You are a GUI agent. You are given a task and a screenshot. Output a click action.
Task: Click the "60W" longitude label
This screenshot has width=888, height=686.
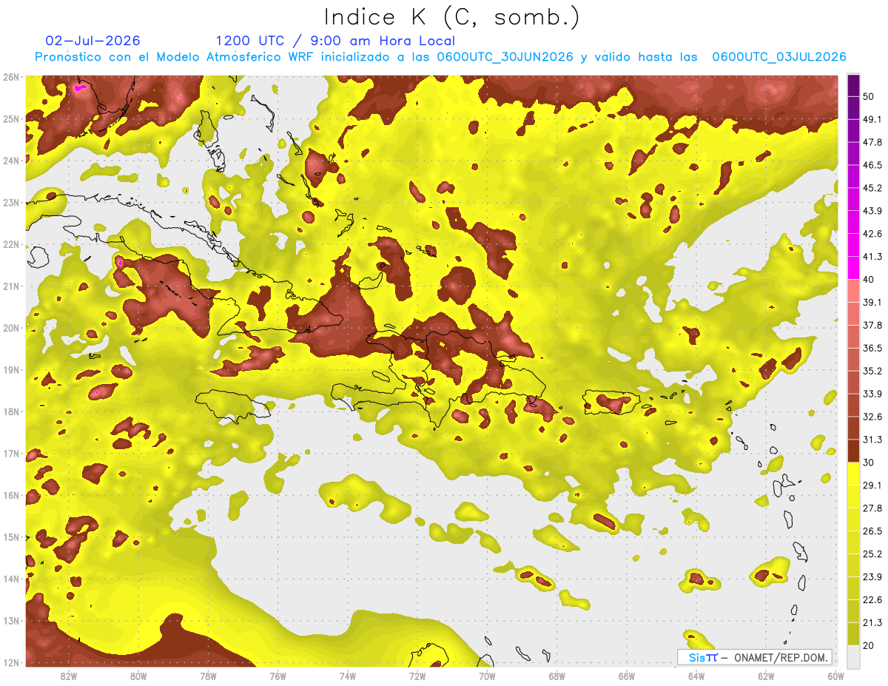pos(835,676)
